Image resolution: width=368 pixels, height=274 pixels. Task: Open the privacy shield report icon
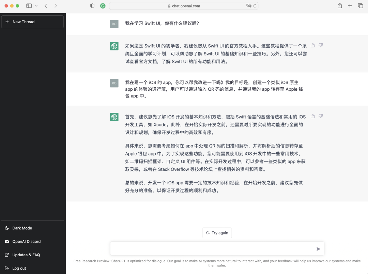click(x=92, y=6)
